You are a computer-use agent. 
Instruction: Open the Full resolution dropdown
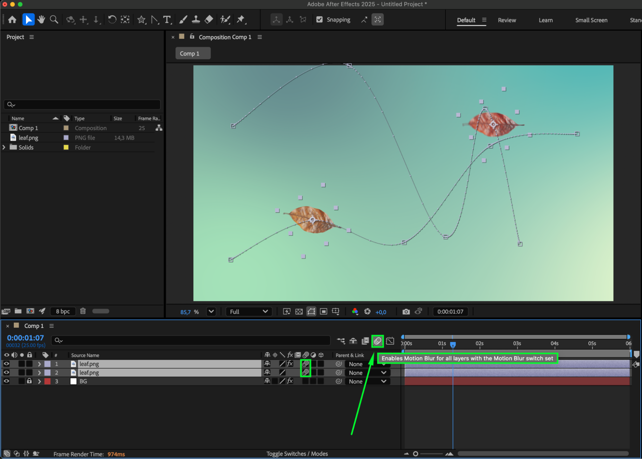(x=249, y=312)
